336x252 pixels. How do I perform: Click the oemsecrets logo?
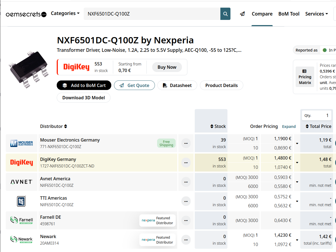coord(26,14)
